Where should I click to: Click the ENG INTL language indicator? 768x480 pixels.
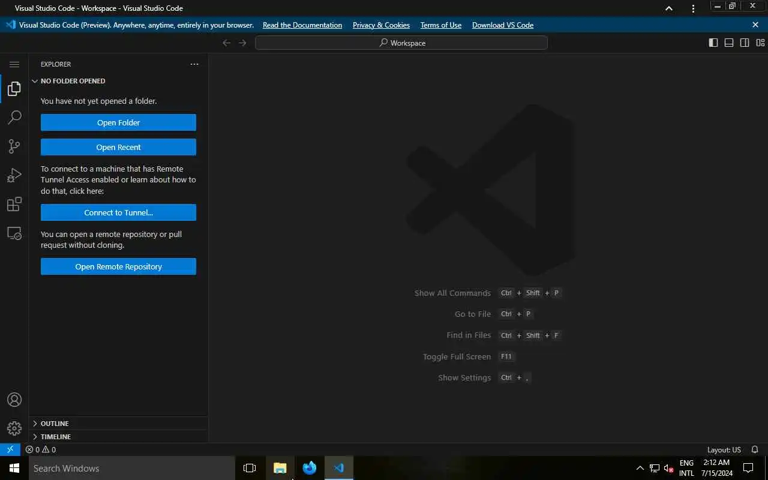[x=686, y=468]
